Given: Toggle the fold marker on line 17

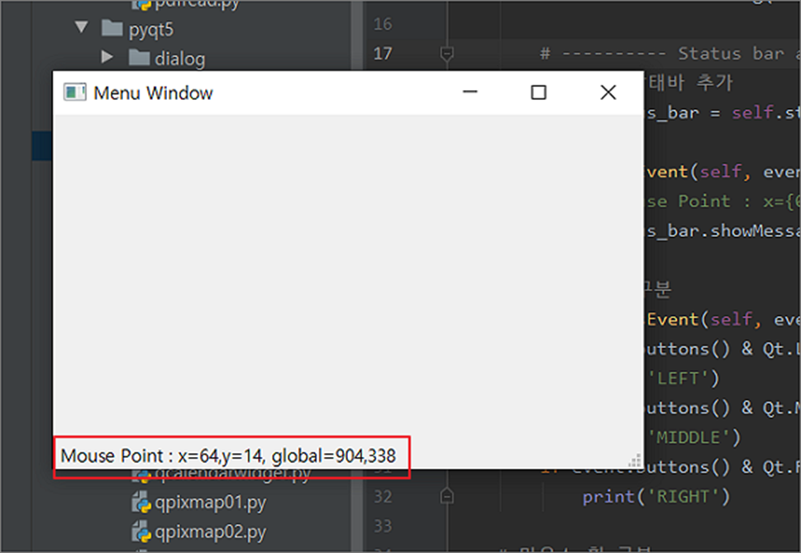Looking at the screenshot, I should point(447,54).
